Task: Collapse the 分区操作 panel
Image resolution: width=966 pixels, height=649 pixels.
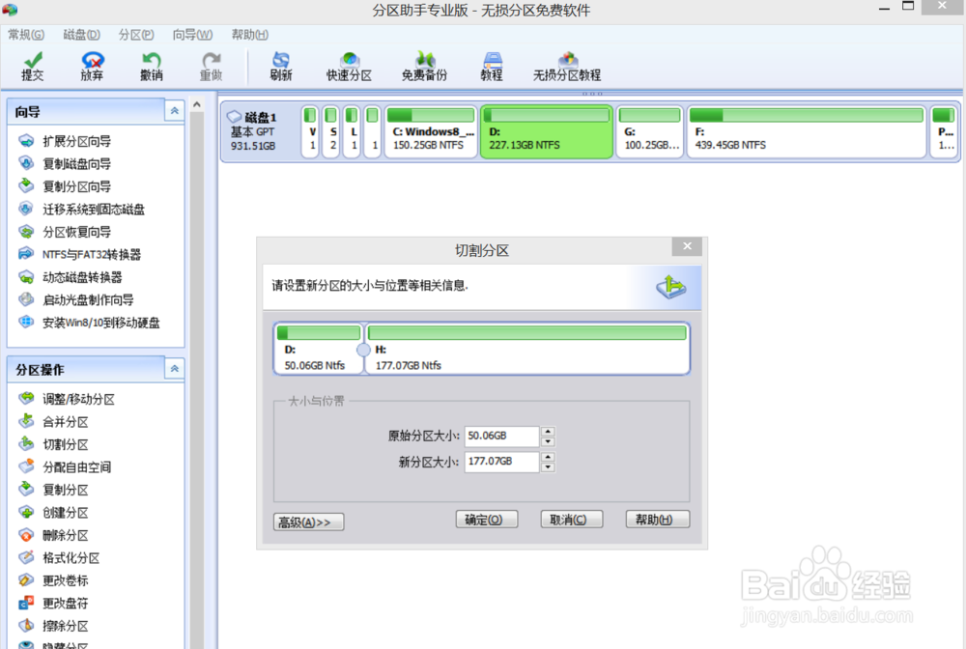Action: pyautogui.click(x=174, y=369)
